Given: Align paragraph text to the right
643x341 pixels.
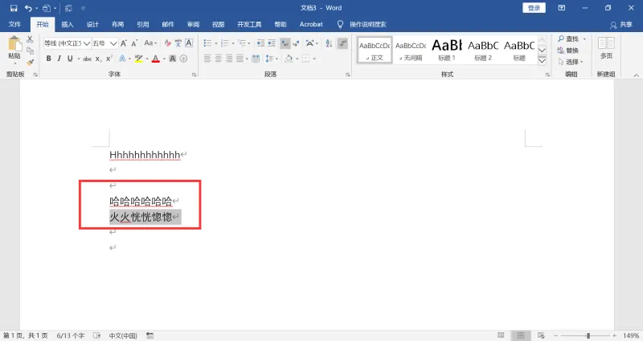Looking at the screenshot, I should pos(229,59).
